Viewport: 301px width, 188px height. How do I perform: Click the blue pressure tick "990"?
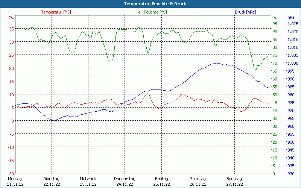coord(291,79)
